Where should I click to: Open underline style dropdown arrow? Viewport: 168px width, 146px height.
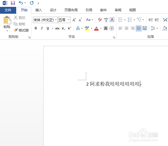point(52,28)
